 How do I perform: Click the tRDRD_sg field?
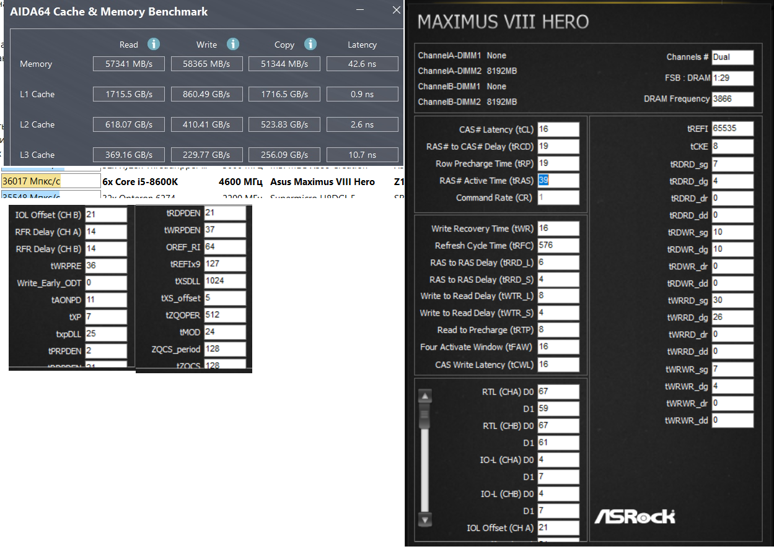click(732, 165)
